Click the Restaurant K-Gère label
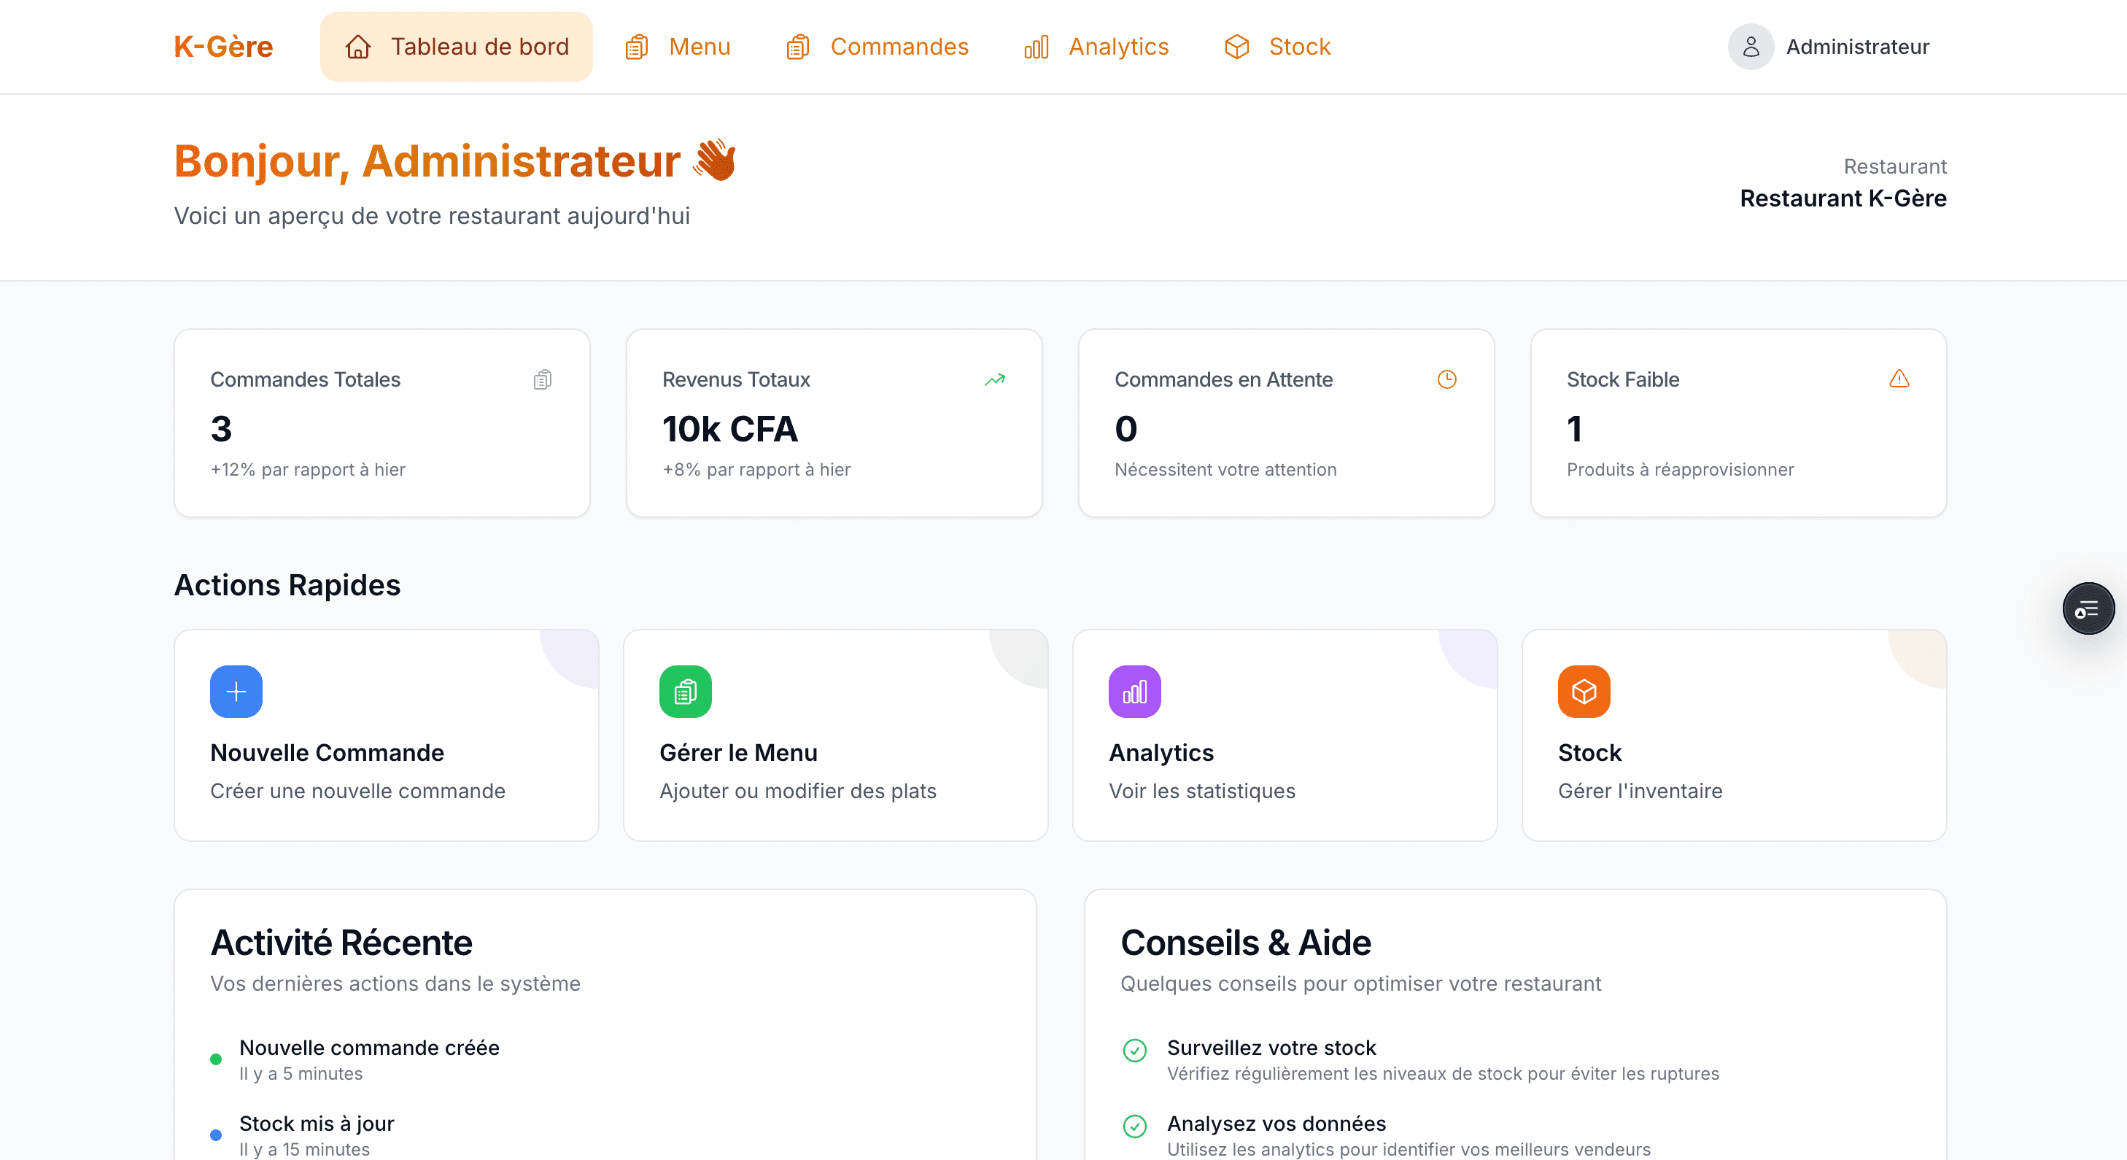2127x1160 pixels. [1844, 197]
